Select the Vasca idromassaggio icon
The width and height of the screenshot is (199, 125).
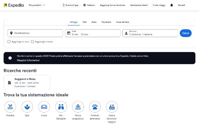[x=112, y=107]
